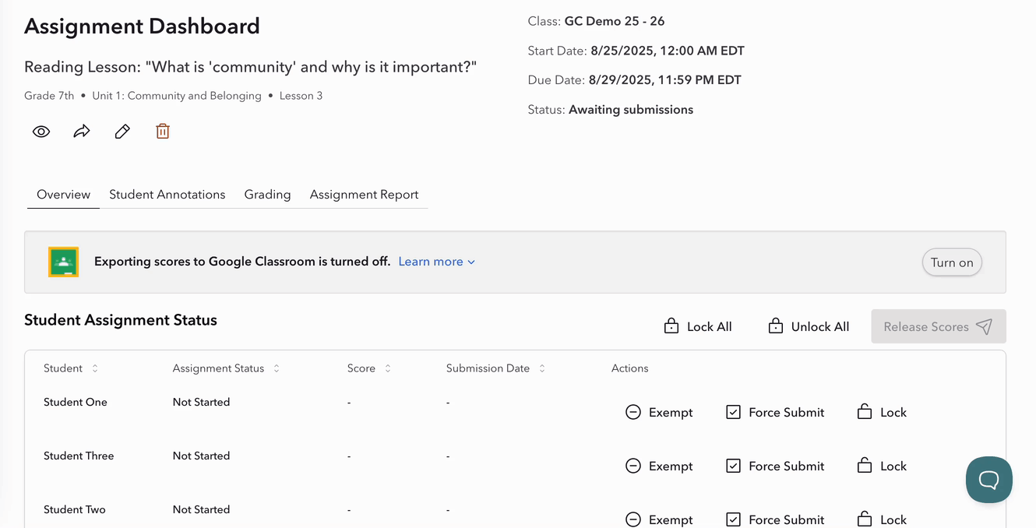Sort by Submission Date column arrows
Viewport: 1036px width, 528px height.
pos(542,368)
